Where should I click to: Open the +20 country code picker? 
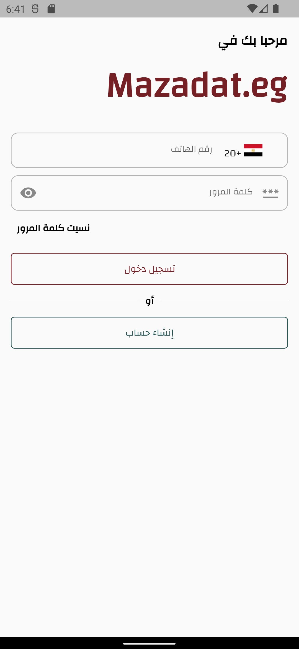pos(233,153)
